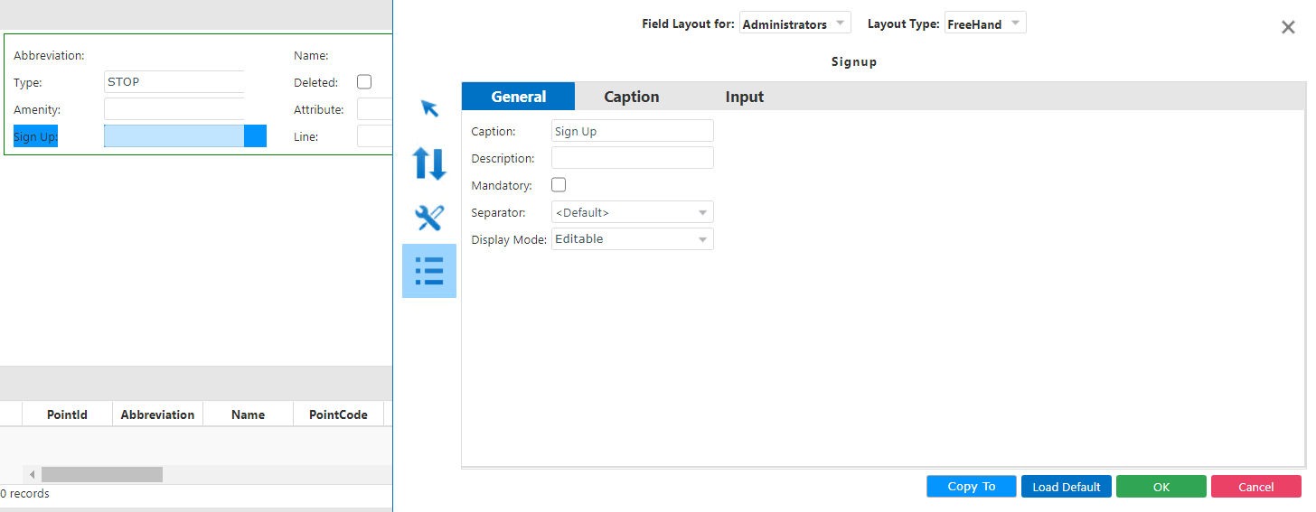The width and height of the screenshot is (1316, 512).
Task: Click the scrollbar left arrow in grid
Action: pyautogui.click(x=32, y=474)
